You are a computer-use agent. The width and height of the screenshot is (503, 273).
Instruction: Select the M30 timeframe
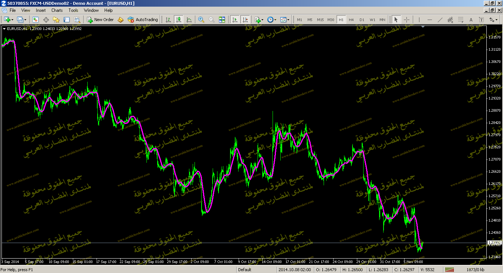click(331, 20)
